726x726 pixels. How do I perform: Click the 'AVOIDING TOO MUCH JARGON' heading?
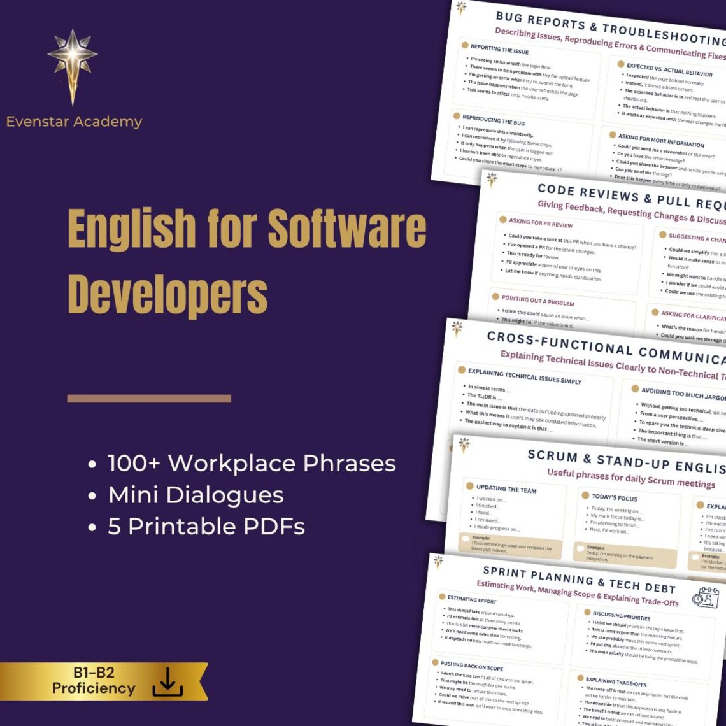point(683,394)
